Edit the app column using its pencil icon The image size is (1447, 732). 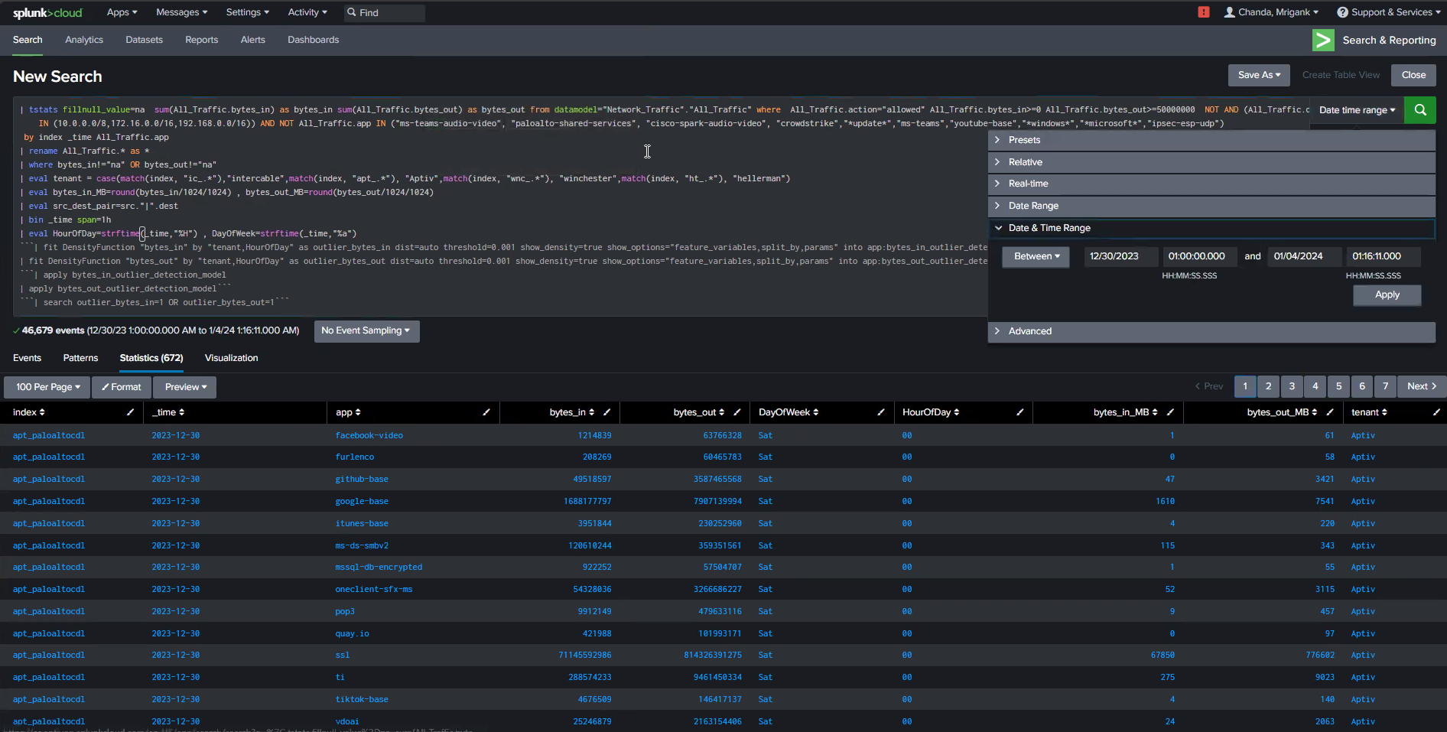[486, 412]
